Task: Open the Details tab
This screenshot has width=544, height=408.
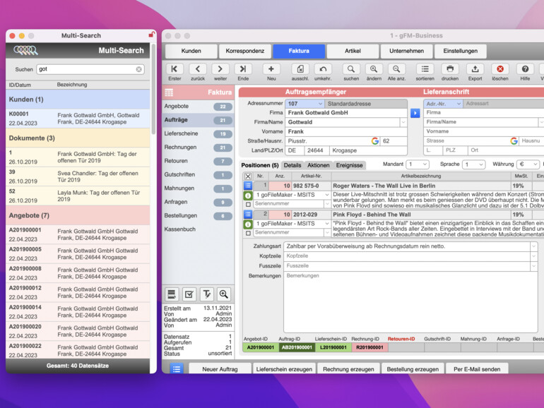Action: point(292,165)
